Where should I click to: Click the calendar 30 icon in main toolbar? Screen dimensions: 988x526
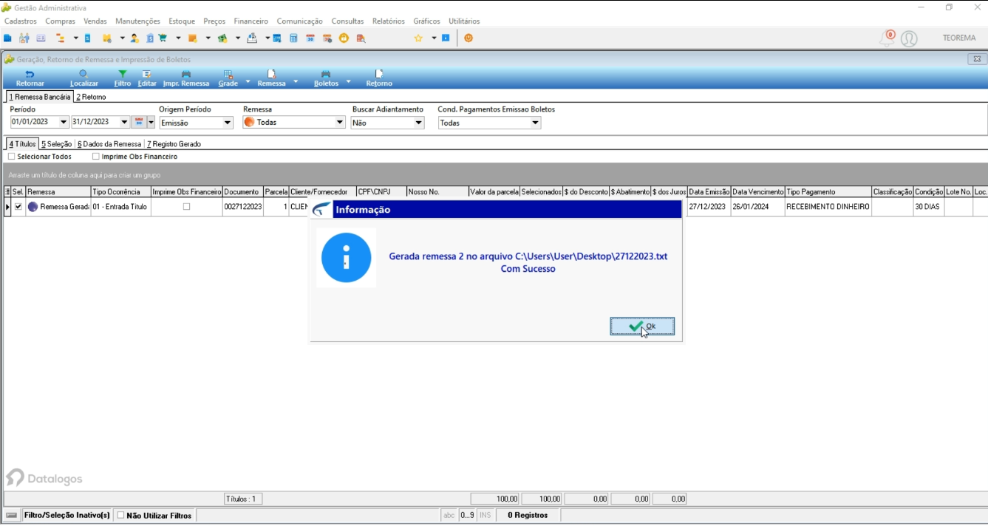click(x=310, y=38)
